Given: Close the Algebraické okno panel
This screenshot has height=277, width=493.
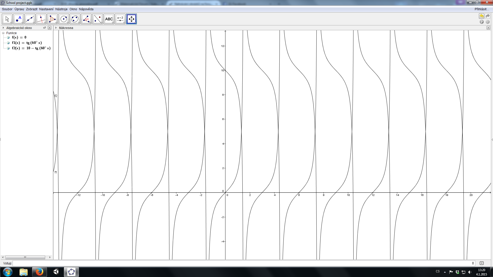Looking at the screenshot, I should (x=50, y=28).
